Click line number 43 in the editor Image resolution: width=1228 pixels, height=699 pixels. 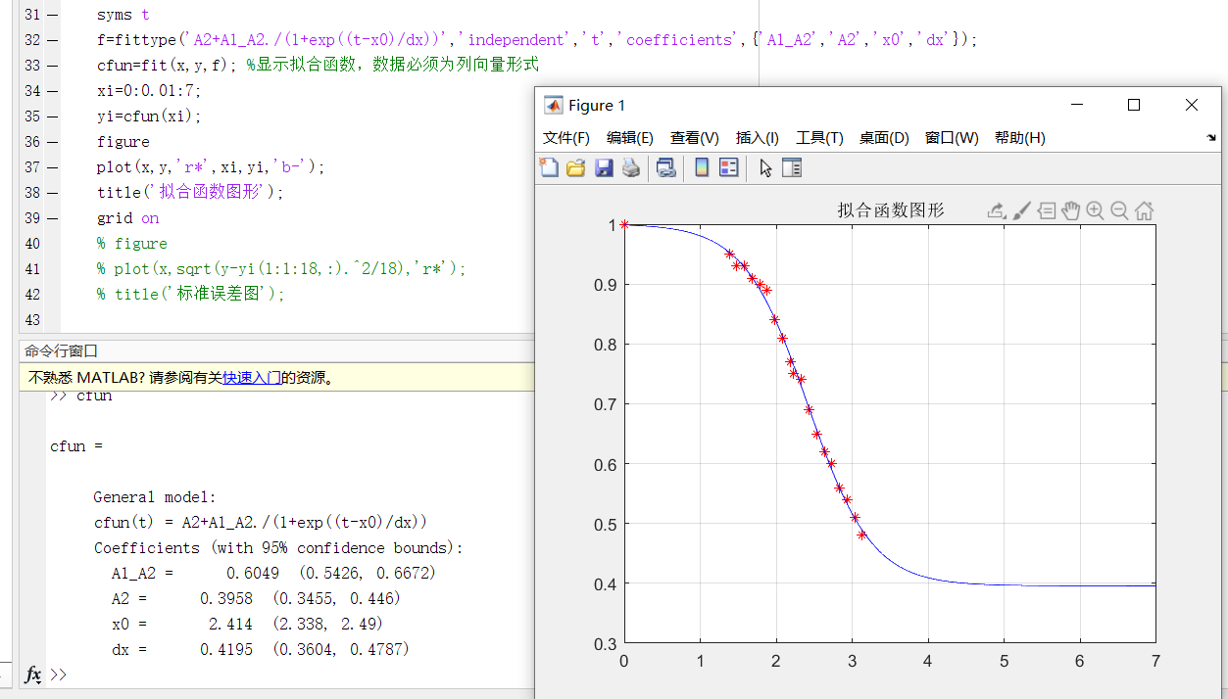(31, 320)
